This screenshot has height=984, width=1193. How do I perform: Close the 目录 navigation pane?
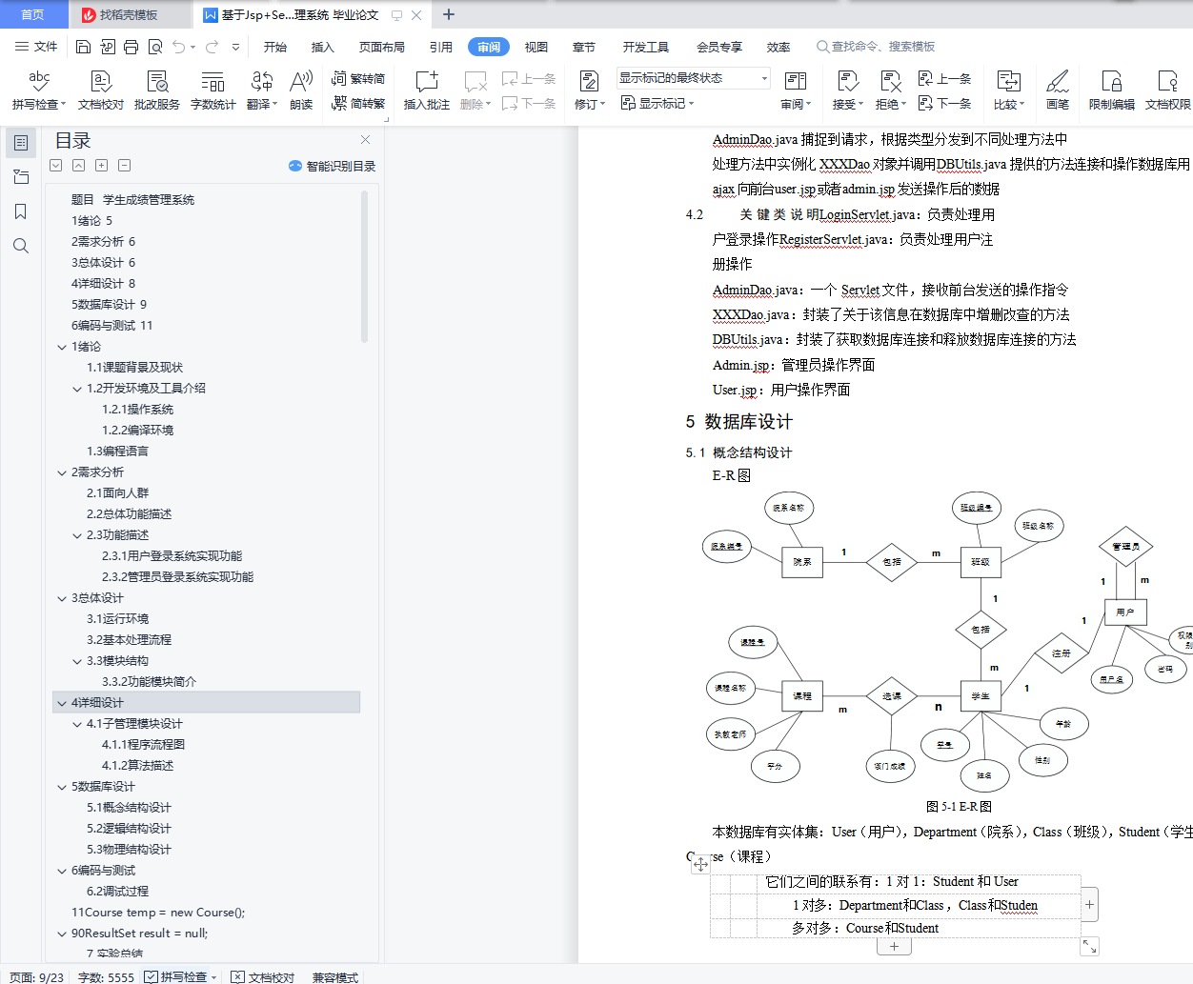[365, 140]
